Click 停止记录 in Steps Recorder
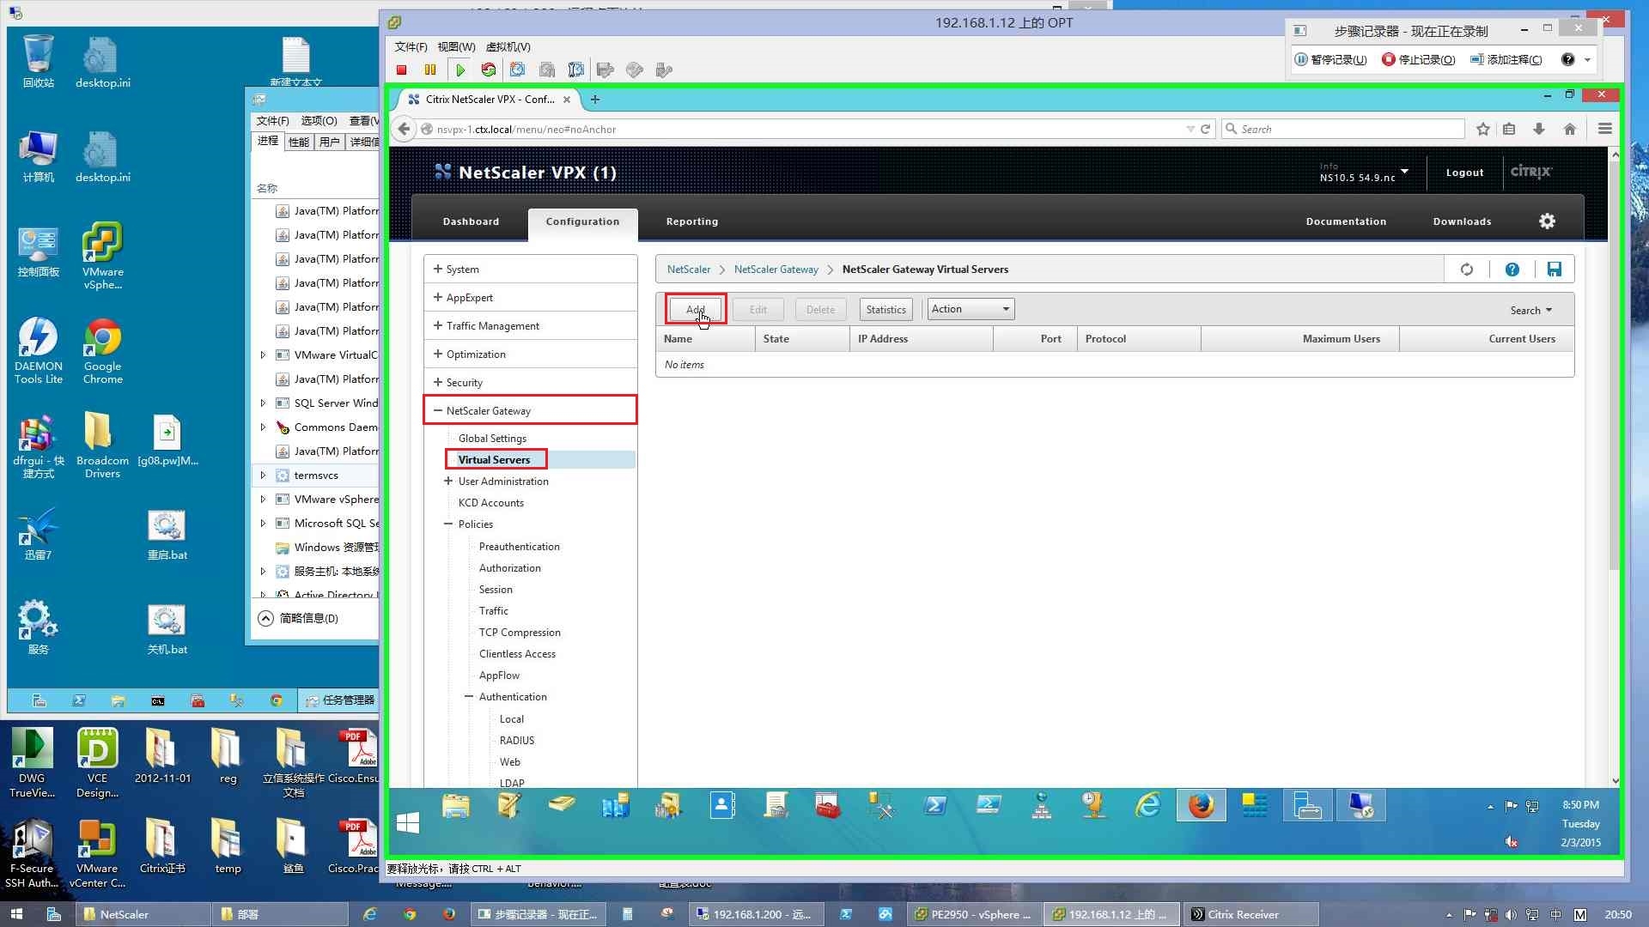Viewport: 1649px width, 927px height. [1419, 59]
